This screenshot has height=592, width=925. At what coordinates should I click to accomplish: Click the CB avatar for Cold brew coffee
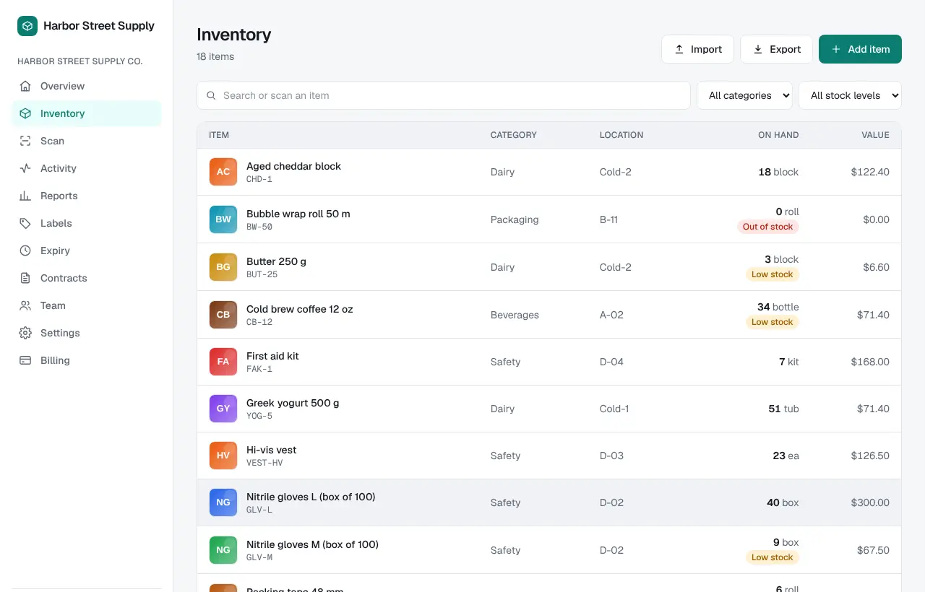[x=223, y=315]
